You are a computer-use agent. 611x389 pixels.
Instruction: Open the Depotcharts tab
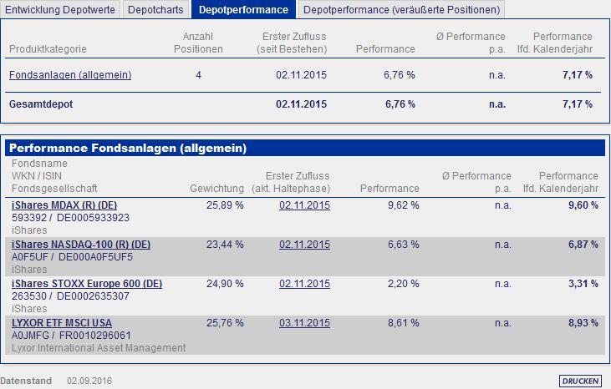coord(155,9)
